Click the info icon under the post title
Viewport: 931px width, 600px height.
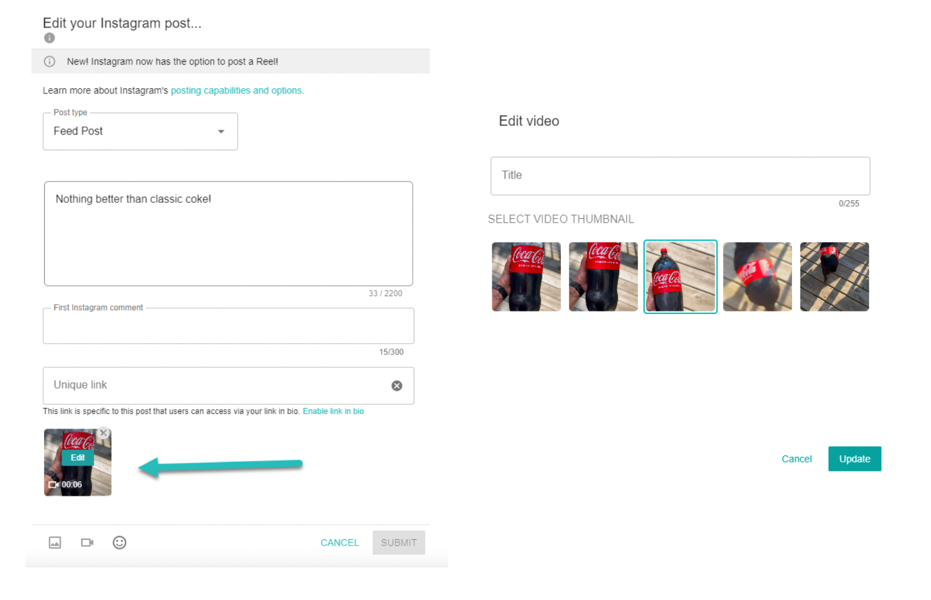click(x=49, y=38)
